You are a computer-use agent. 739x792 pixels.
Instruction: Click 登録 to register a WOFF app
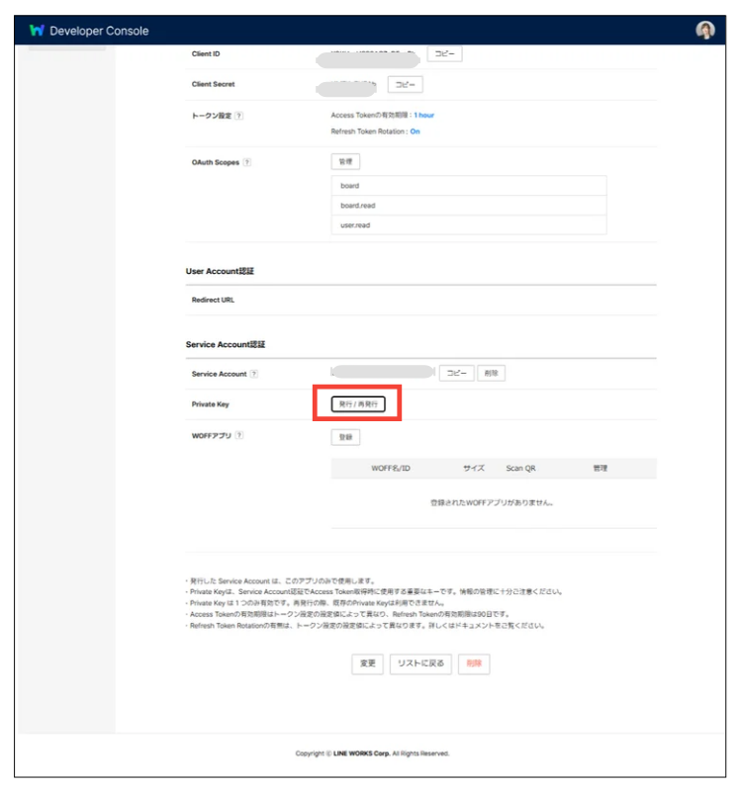coord(344,436)
